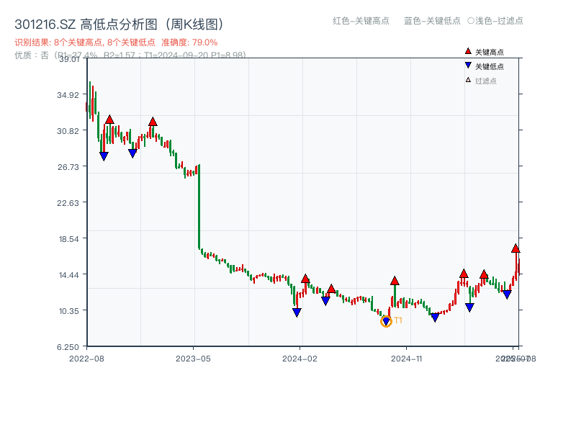Click the red triangle marker near 2022-08 peak
The height and width of the screenshot is (432, 576).
coord(108,119)
